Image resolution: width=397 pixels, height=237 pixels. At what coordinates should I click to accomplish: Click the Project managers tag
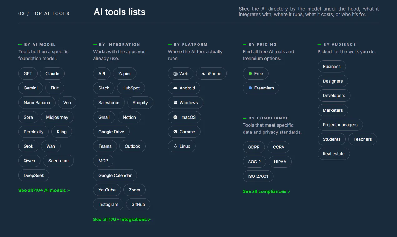(340, 125)
